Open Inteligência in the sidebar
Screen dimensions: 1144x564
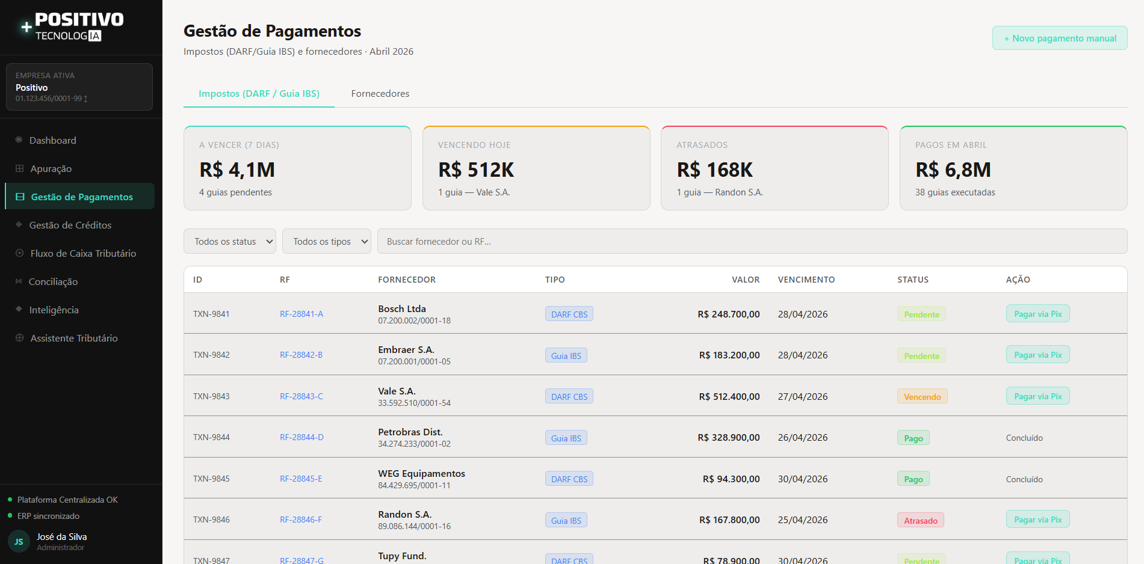pyautogui.click(x=79, y=310)
